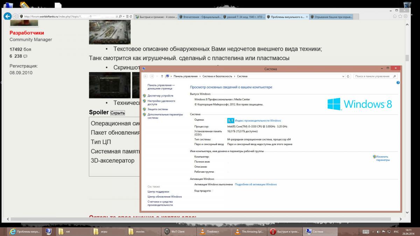Open the РУС language selector in tray

coord(397,231)
